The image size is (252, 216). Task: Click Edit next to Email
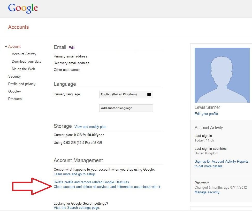tap(72, 48)
